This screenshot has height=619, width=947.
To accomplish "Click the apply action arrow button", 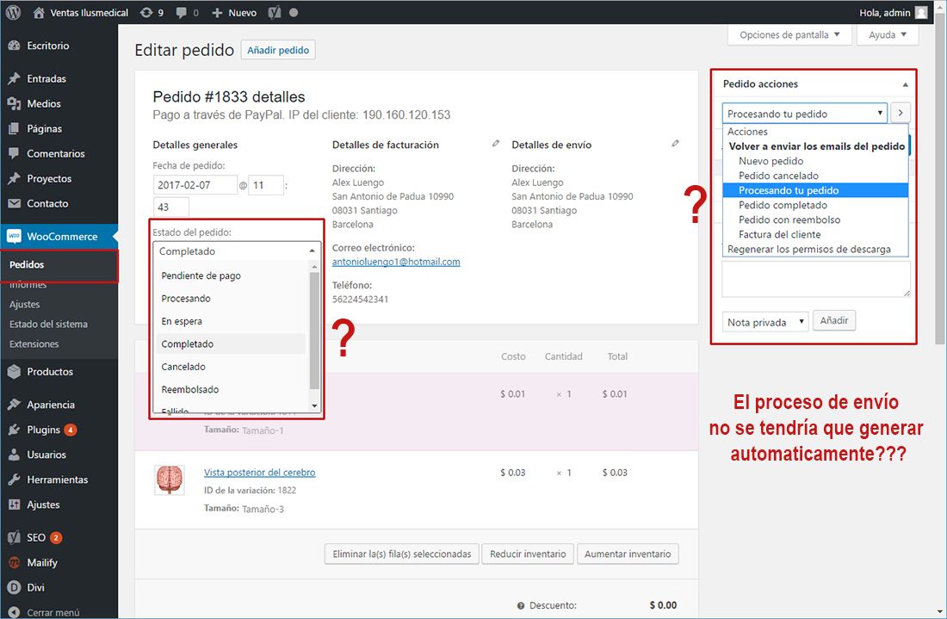I will (x=901, y=112).
